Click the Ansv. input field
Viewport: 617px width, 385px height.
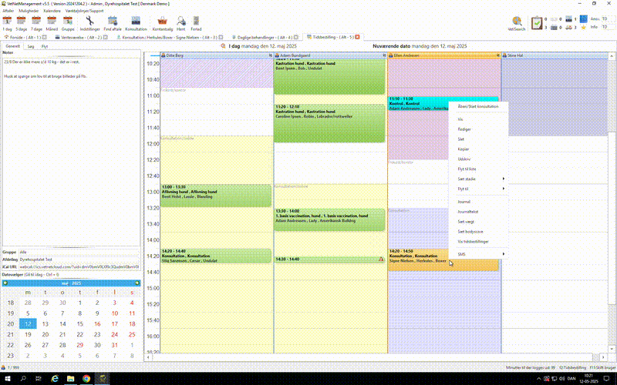pyautogui.click(x=607, y=18)
